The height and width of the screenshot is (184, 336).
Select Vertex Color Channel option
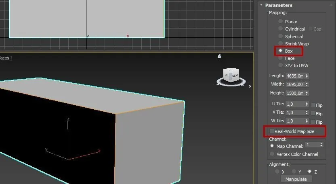point(272,154)
